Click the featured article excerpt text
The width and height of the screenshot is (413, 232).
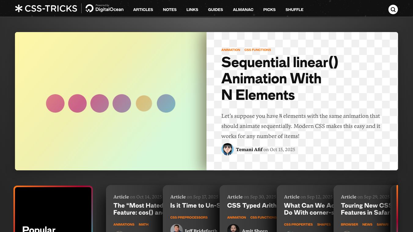coord(301,126)
